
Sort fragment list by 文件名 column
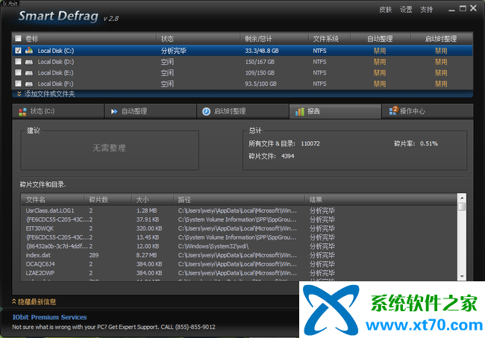point(53,200)
